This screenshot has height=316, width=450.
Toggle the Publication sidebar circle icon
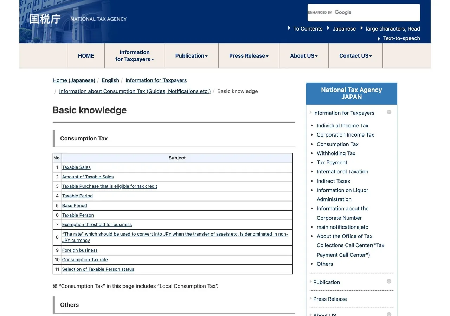click(389, 281)
